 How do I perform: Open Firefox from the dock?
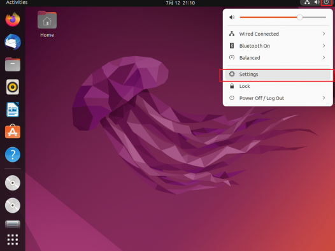pos(13,20)
